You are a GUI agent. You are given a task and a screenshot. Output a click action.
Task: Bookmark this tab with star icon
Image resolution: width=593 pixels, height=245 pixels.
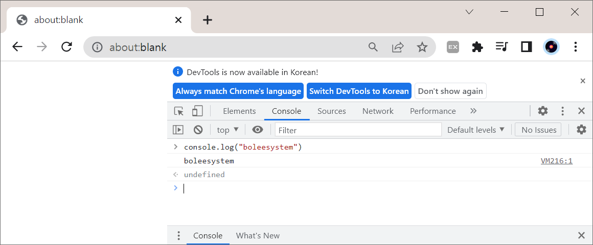(x=422, y=47)
